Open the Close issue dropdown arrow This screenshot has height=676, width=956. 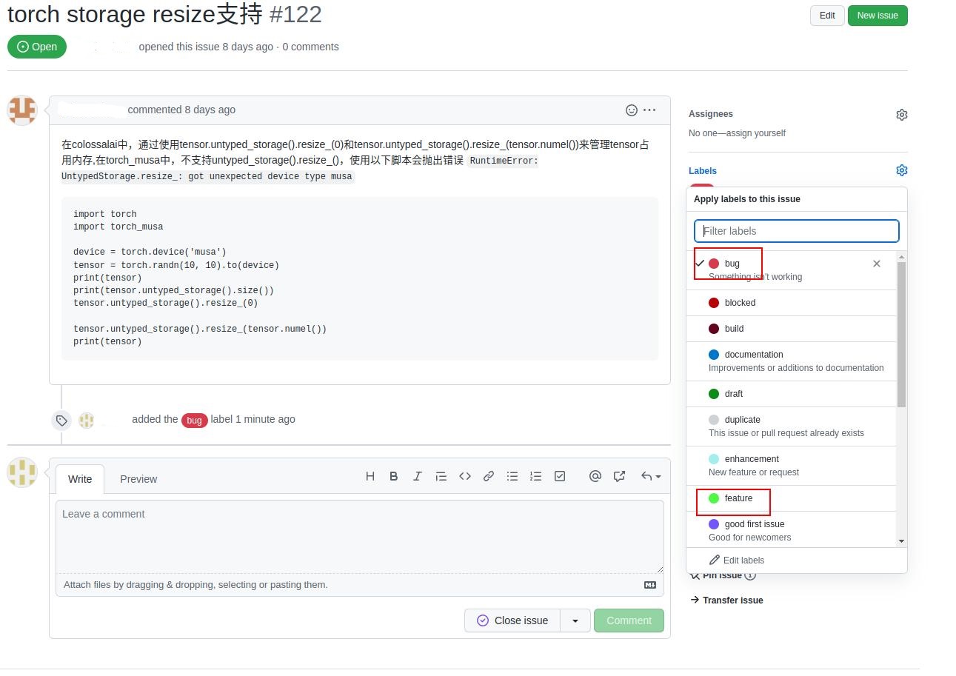coord(575,620)
